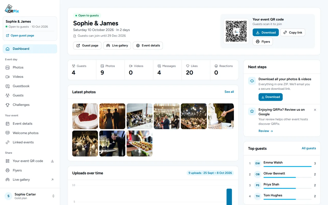
Task: Open the Videos section
Action: pos(30,77)
